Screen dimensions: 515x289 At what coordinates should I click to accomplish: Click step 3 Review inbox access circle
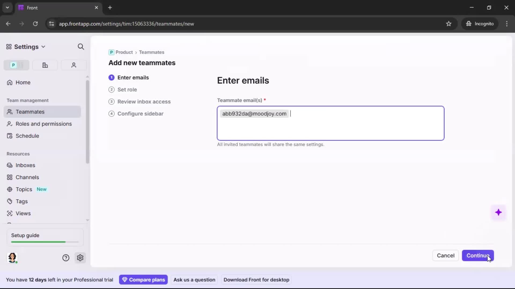(111, 102)
